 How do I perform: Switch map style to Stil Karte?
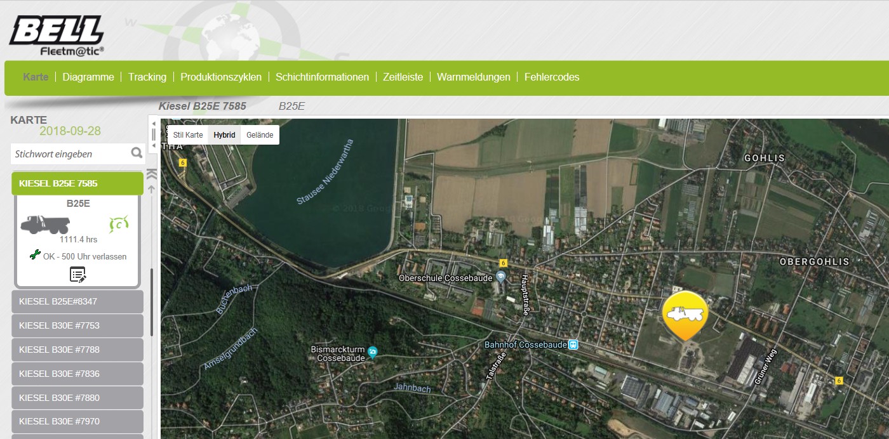coord(188,135)
